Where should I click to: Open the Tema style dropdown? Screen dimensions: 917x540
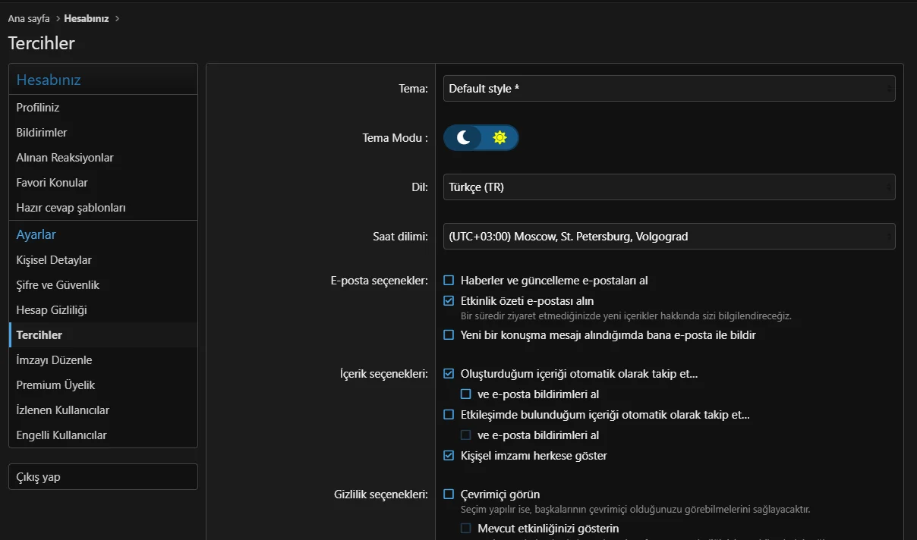click(669, 89)
